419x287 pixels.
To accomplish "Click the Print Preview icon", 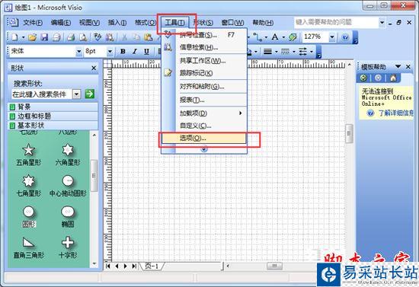I will (83, 37).
